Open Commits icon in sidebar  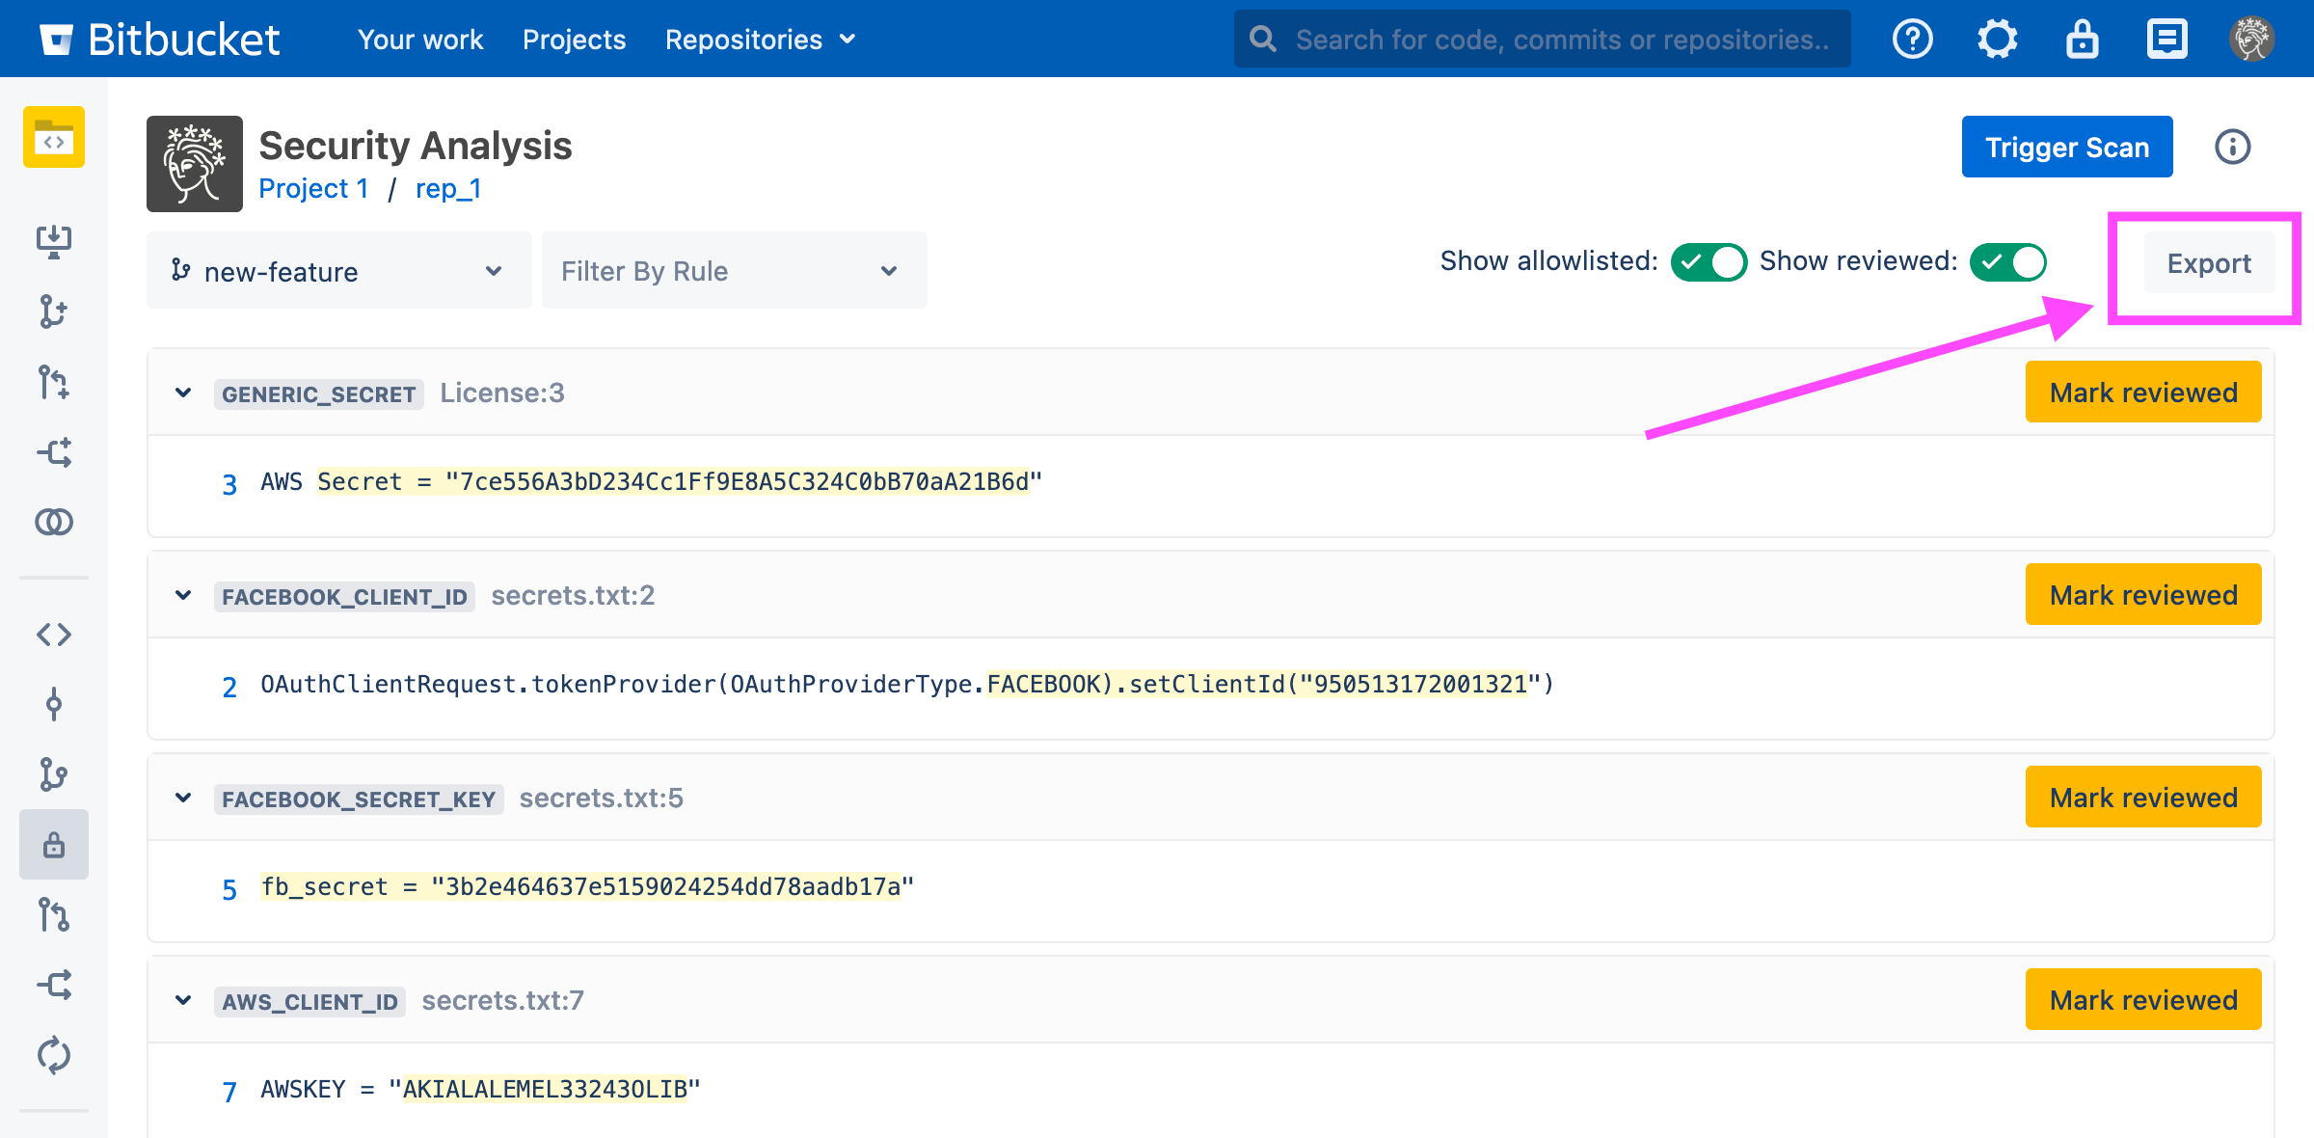point(54,704)
